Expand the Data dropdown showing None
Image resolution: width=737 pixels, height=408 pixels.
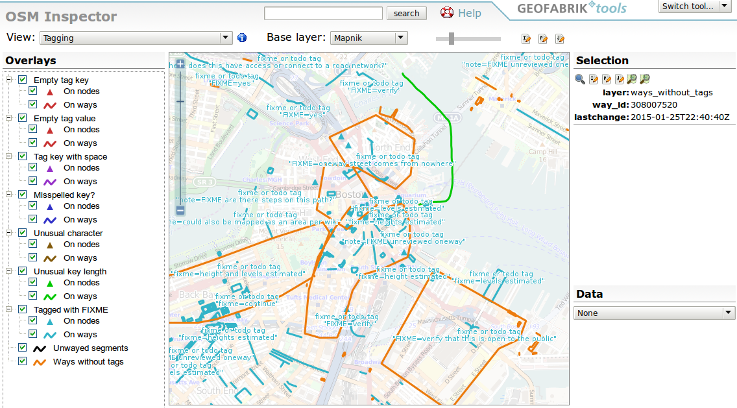pos(654,313)
